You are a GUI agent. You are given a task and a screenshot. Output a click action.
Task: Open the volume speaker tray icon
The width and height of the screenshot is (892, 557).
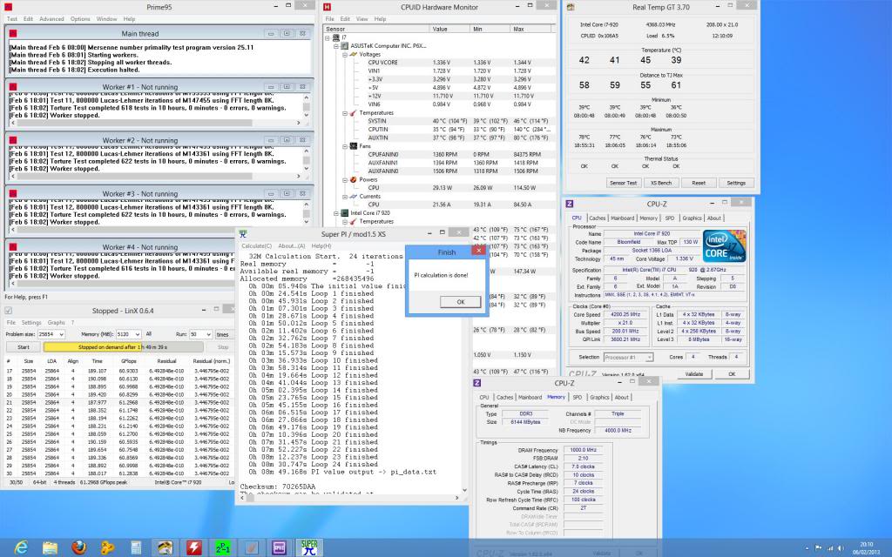coord(841,548)
